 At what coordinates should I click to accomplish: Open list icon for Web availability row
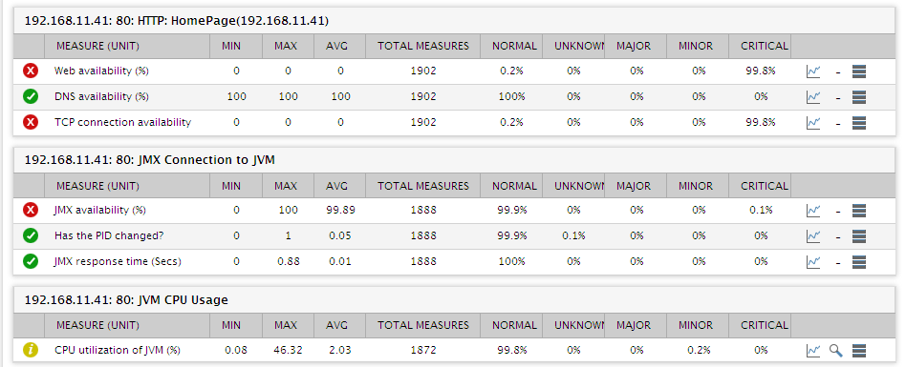pos(859,71)
